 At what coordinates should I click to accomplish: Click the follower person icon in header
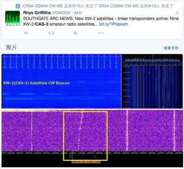coord(18,6)
